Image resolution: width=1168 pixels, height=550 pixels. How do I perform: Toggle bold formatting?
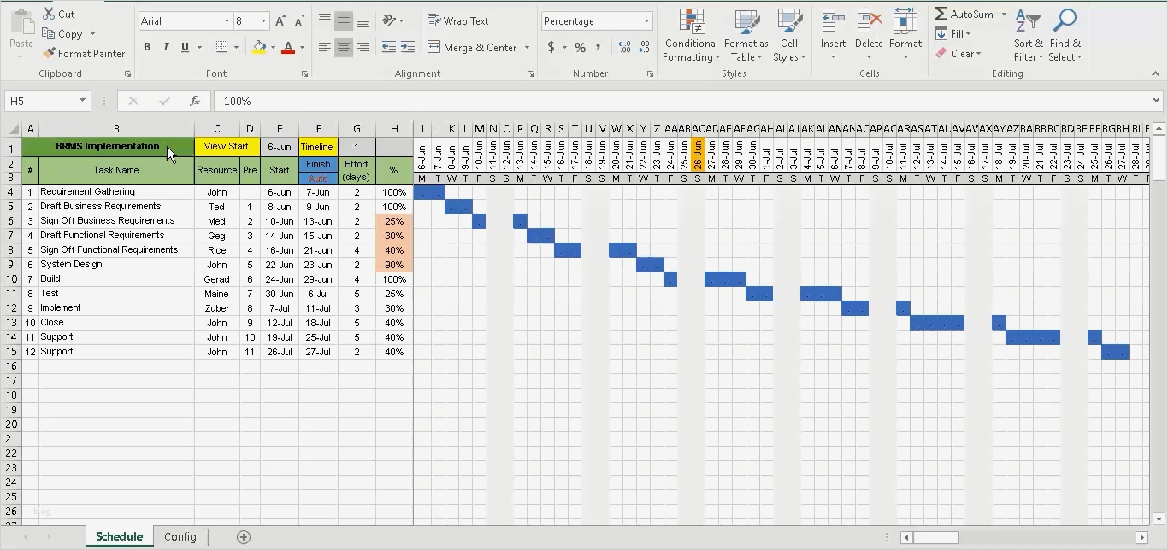click(x=146, y=47)
